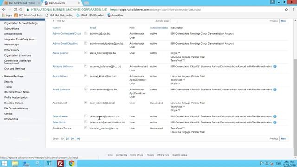Open Apps bookmark shortcut
Screen dimensions: 297x167
[7, 15]
